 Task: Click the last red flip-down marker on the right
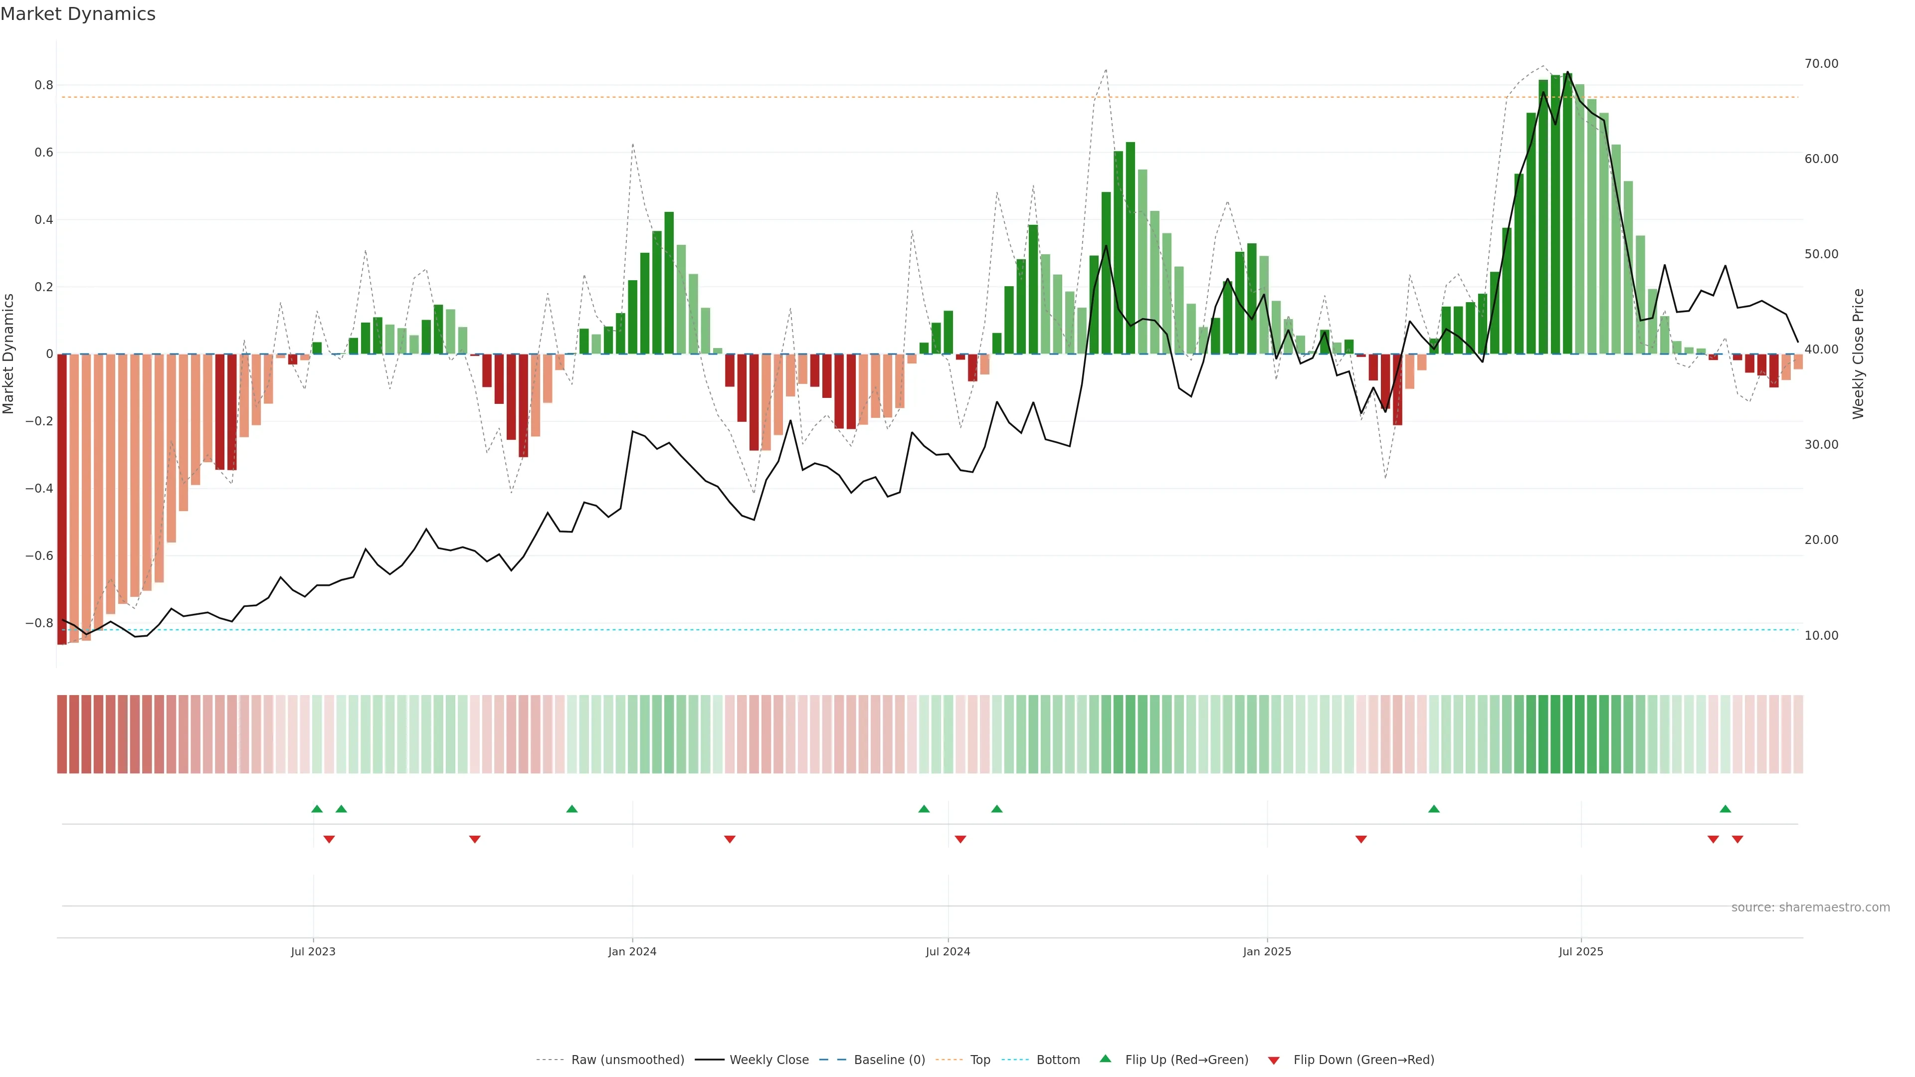tap(1737, 839)
